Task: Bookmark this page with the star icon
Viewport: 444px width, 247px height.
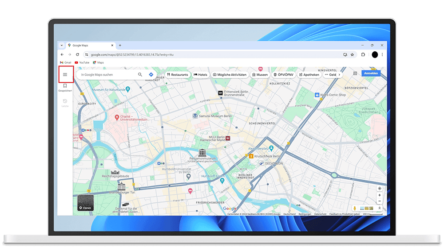Action: pos(352,55)
